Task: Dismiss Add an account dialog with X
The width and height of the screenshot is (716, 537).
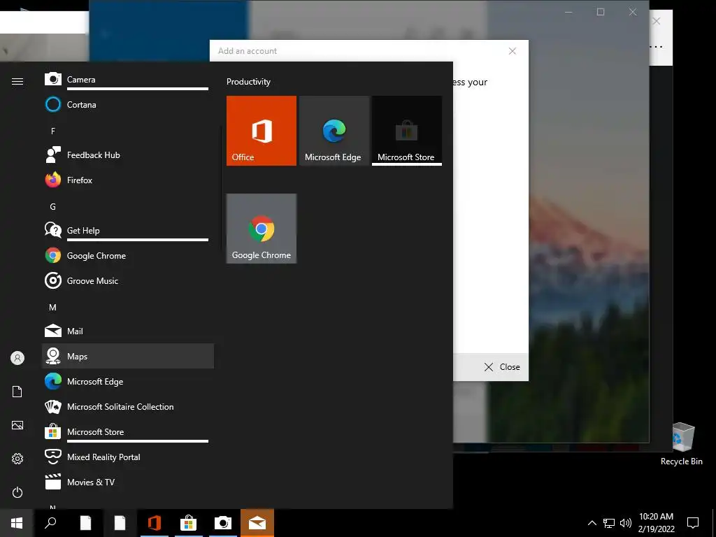Action: point(513,51)
